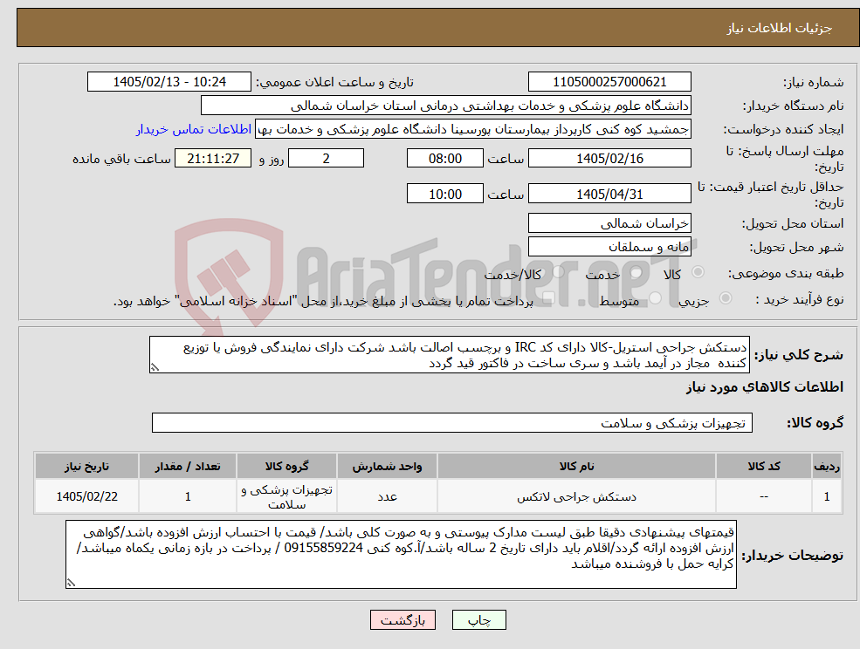Click the ردیف column header
860x649 pixels.
(x=827, y=466)
